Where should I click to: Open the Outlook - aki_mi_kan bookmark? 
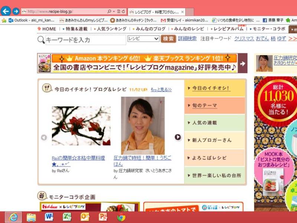(x=32, y=20)
